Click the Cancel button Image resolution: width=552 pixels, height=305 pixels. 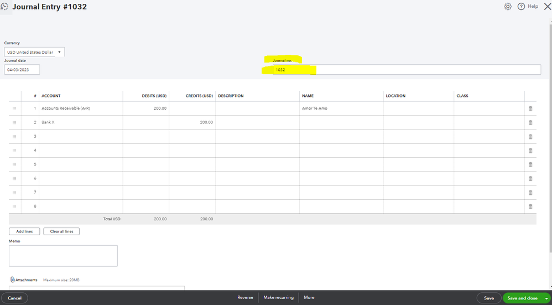click(14, 298)
